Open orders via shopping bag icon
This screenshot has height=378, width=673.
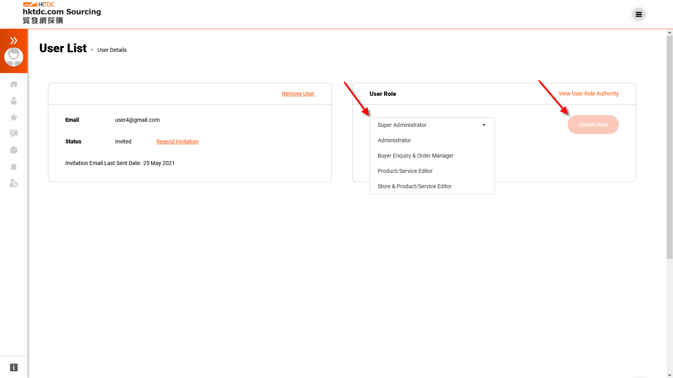pyautogui.click(x=14, y=167)
